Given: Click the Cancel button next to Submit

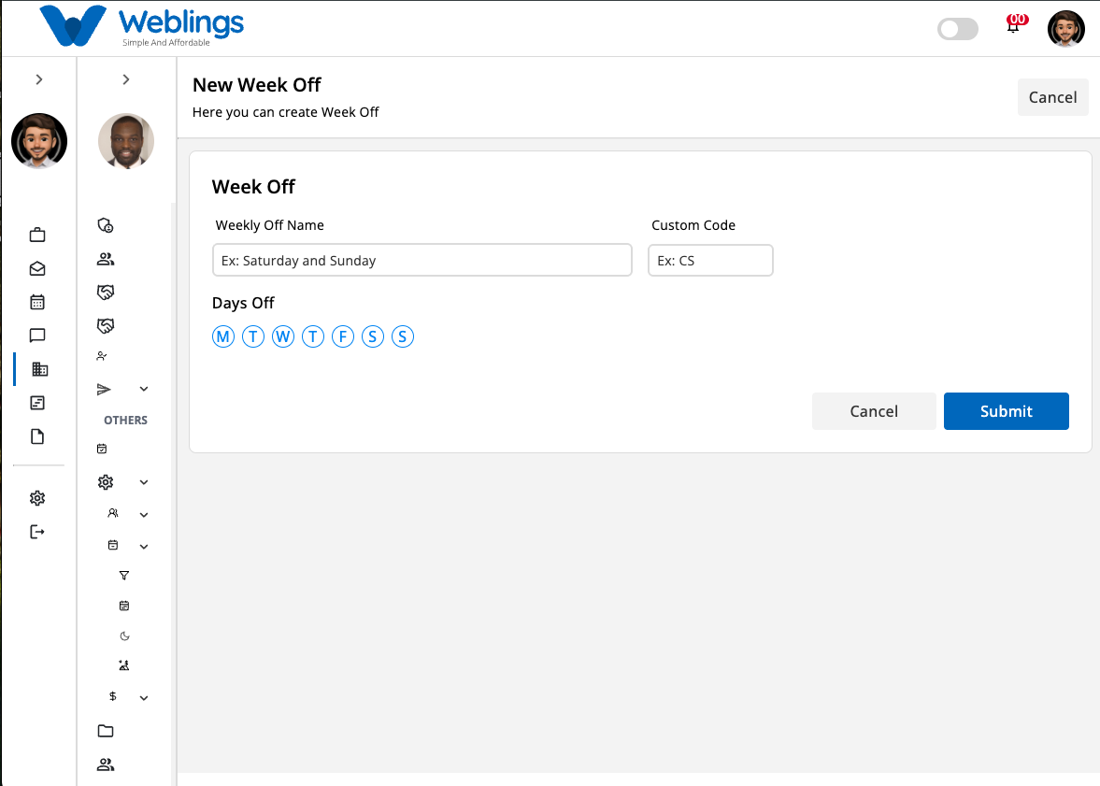Looking at the screenshot, I should (x=874, y=411).
